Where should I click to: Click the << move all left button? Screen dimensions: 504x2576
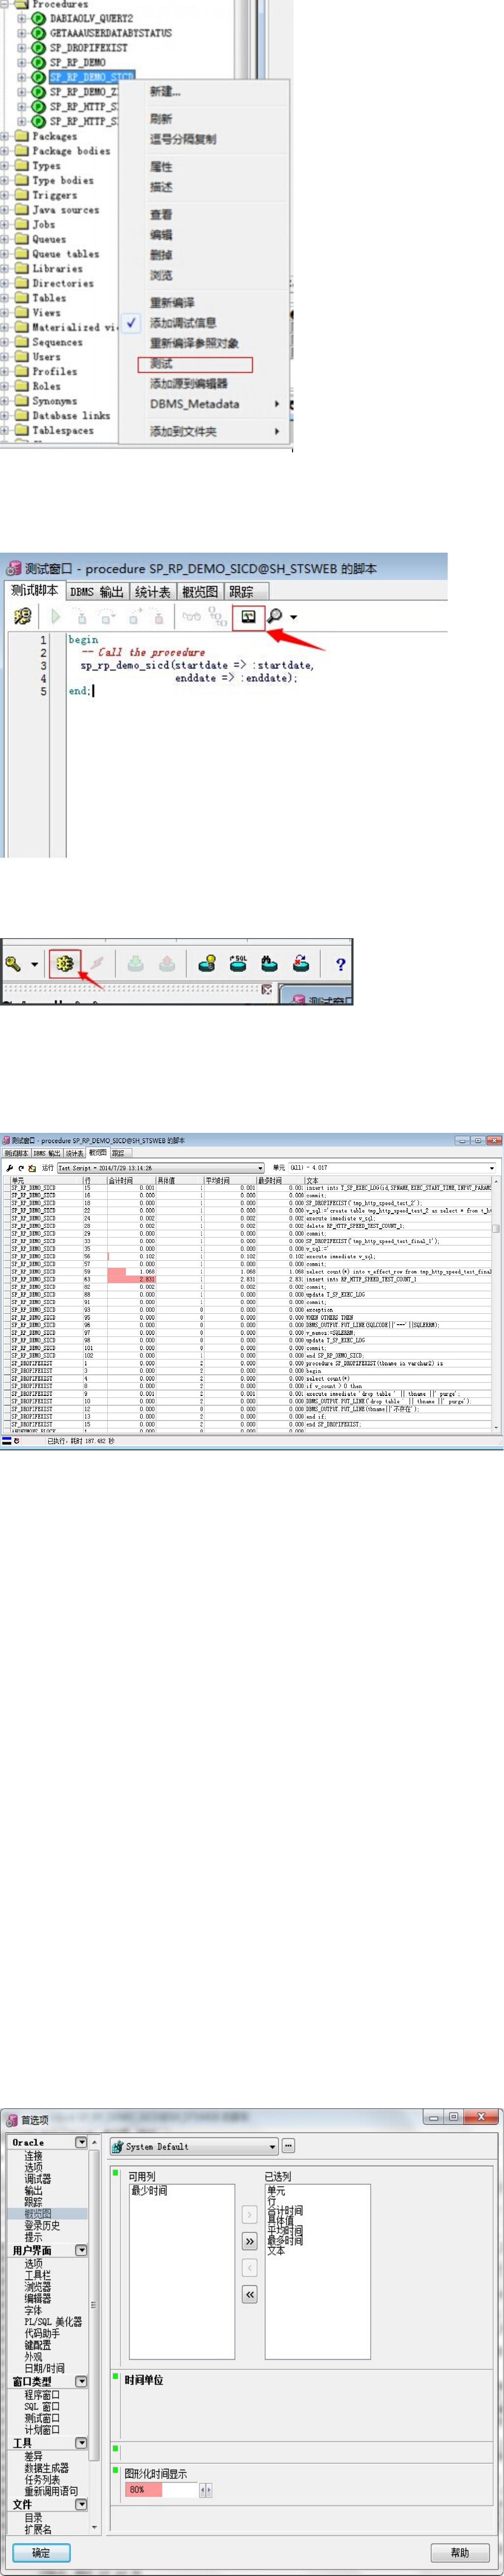pos(250,2294)
